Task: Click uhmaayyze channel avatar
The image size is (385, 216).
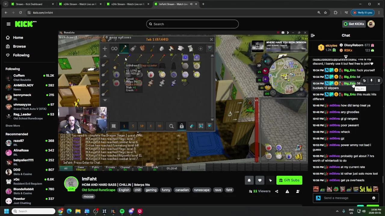Action: point(9,106)
